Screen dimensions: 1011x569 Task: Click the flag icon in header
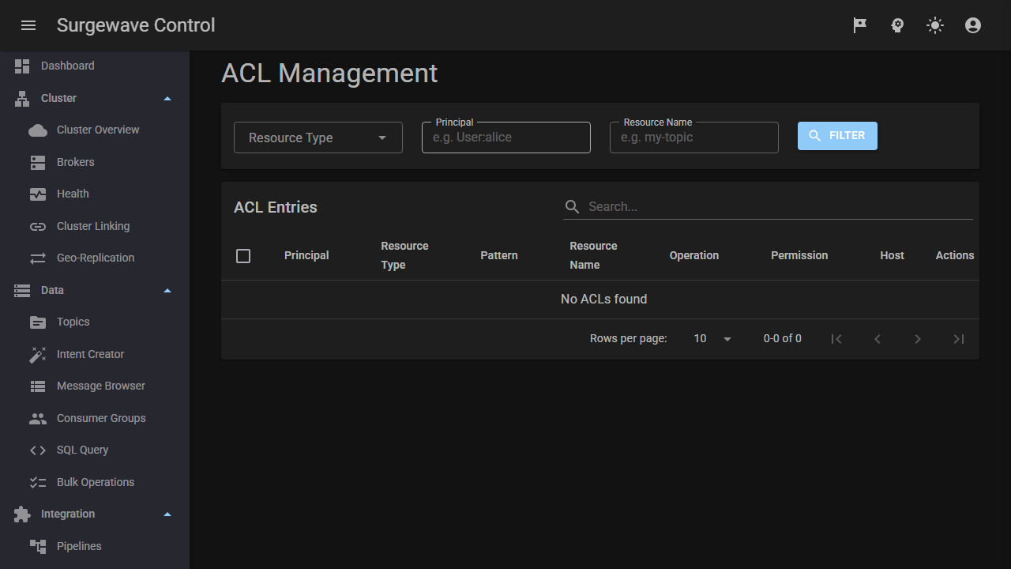(860, 25)
